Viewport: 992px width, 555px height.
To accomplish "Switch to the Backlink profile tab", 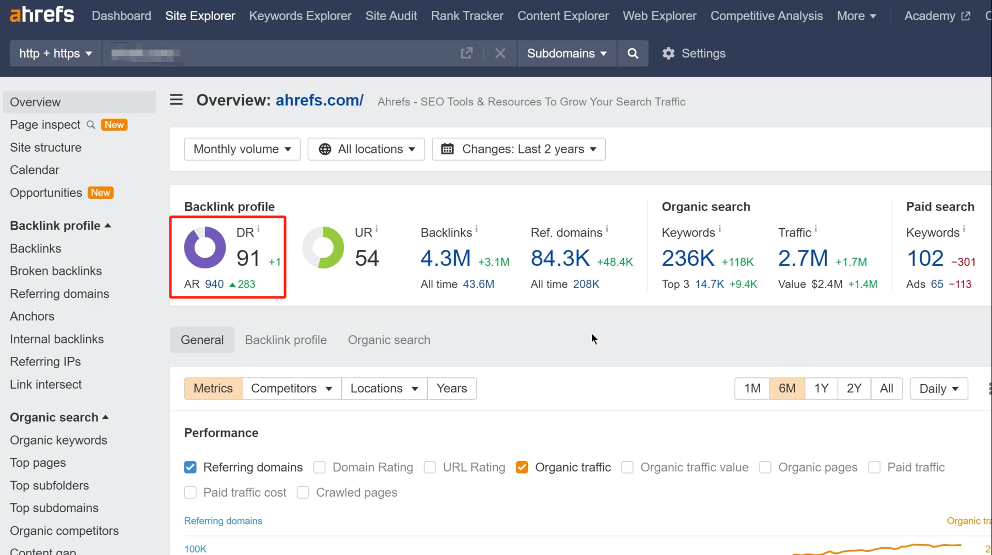I will point(286,340).
